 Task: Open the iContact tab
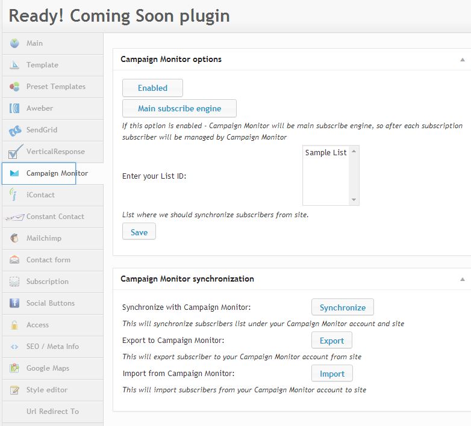(53, 195)
